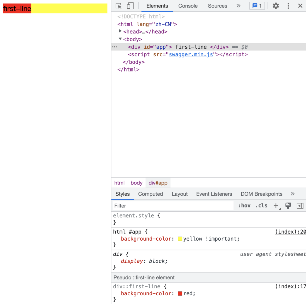Image resolution: width=306 pixels, height=304 pixels.
Task: Select html in the breadcrumb bar
Action: click(x=119, y=183)
